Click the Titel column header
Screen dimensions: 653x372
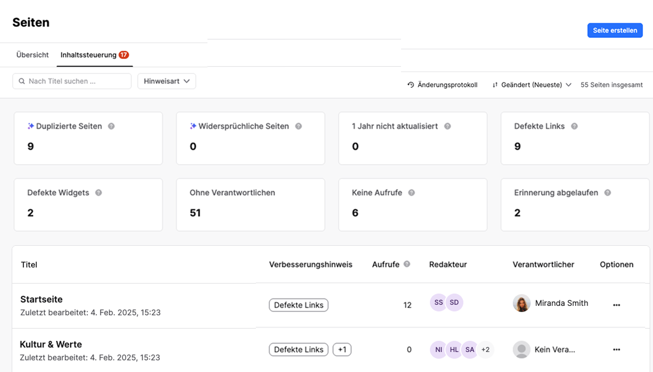coord(29,265)
